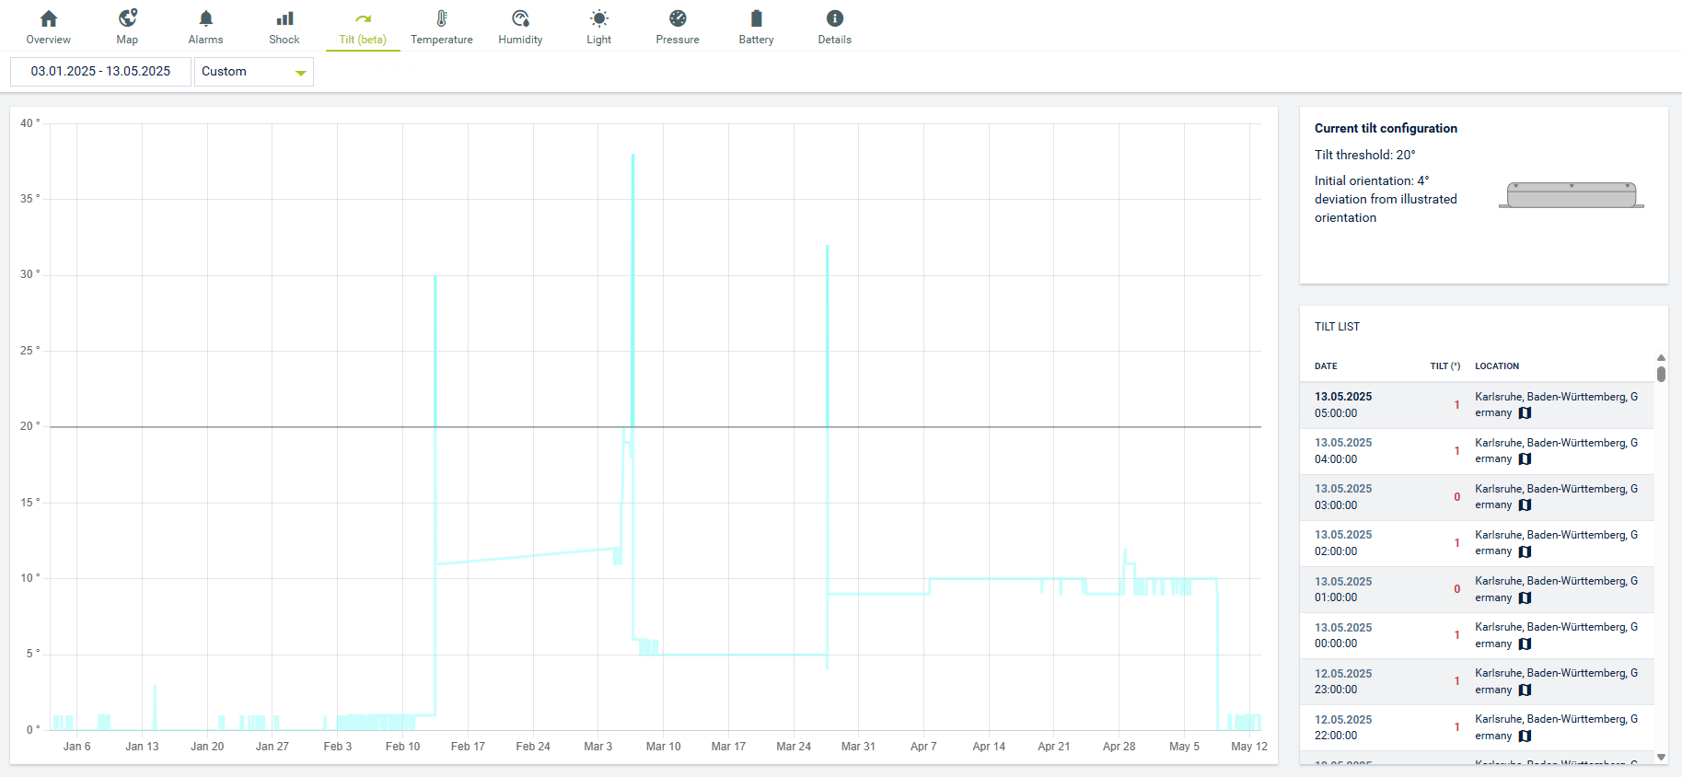Open the Overview home icon
The image size is (1682, 777).
(49, 19)
